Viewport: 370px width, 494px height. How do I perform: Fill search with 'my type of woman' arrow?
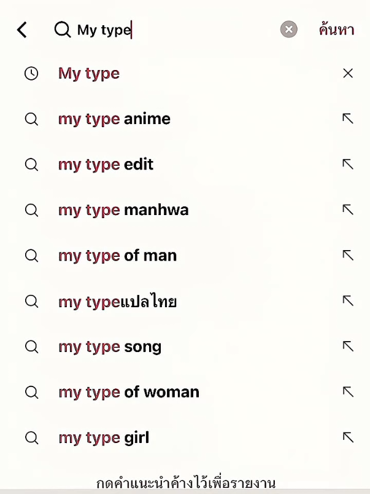pos(348,392)
